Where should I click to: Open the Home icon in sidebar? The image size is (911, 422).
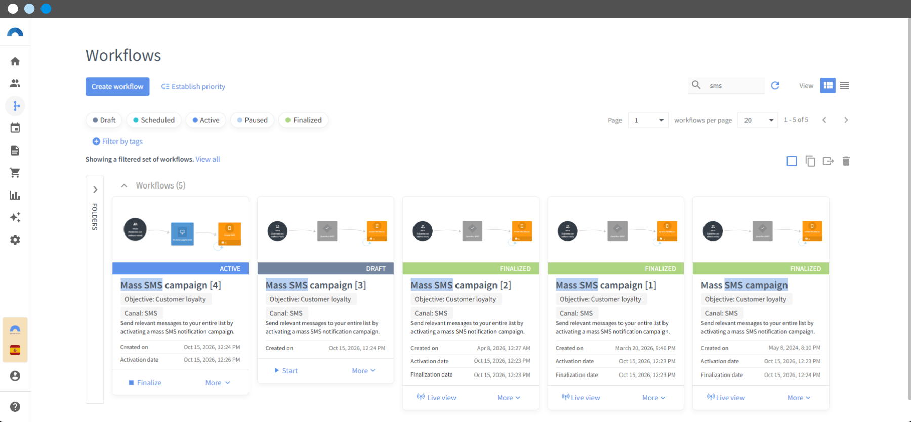15,61
